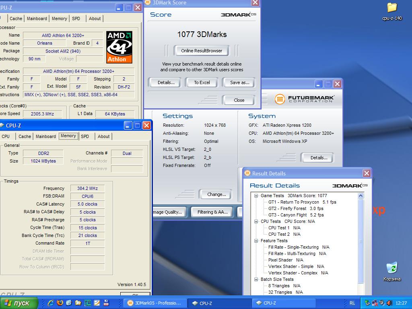Activate the first CPU-Z taskbar button
Viewport: 412px width, 309px height.
220,303
